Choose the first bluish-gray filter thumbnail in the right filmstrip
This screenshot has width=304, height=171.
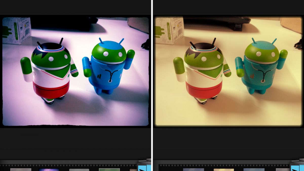tap(193, 169)
